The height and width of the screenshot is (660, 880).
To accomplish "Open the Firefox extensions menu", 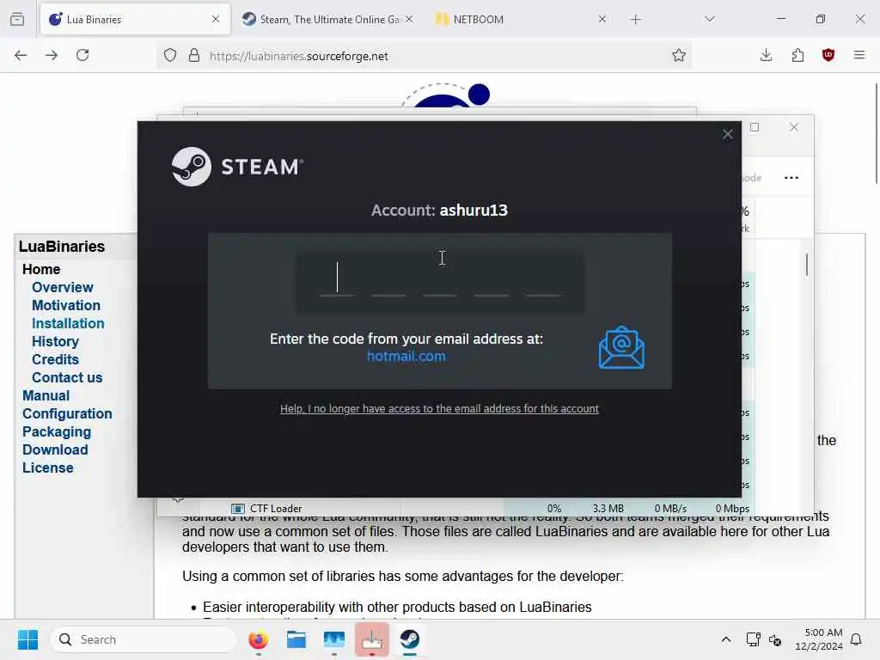I will click(x=797, y=55).
